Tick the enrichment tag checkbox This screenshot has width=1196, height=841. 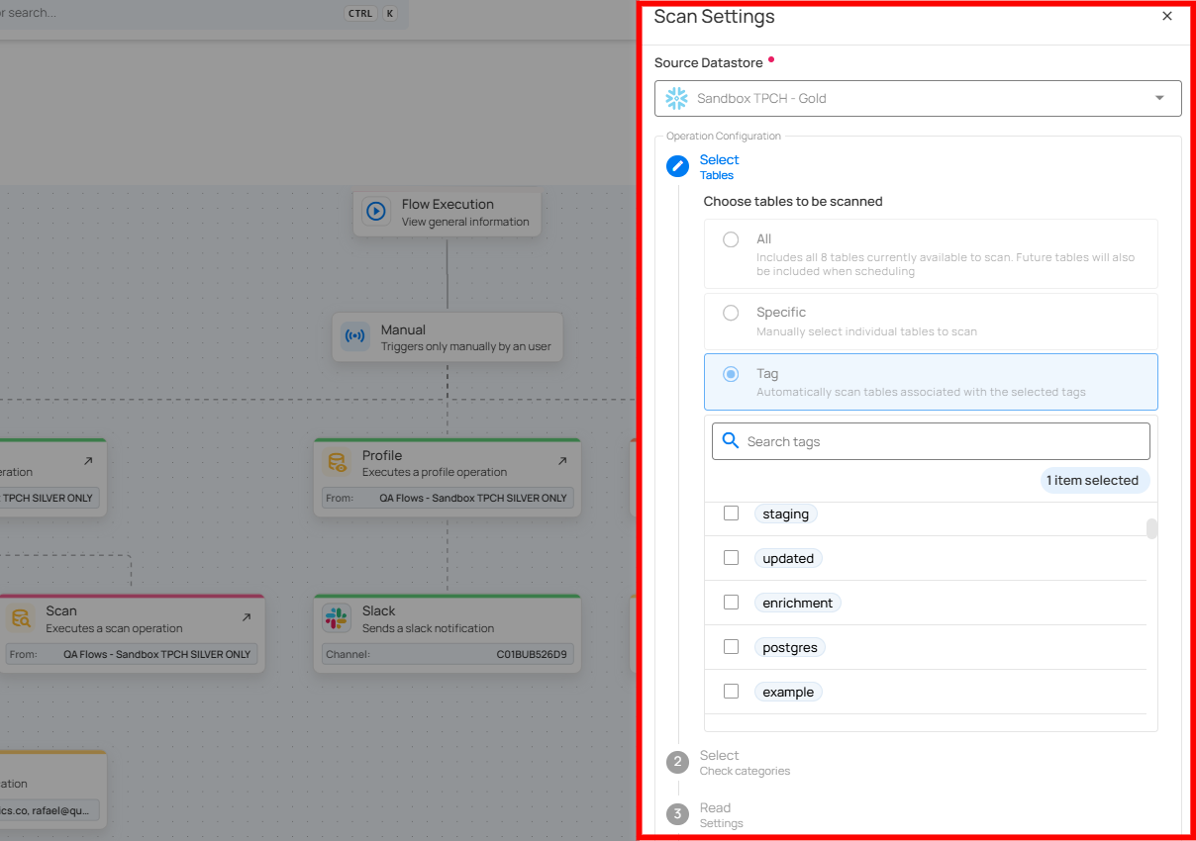(731, 603)
